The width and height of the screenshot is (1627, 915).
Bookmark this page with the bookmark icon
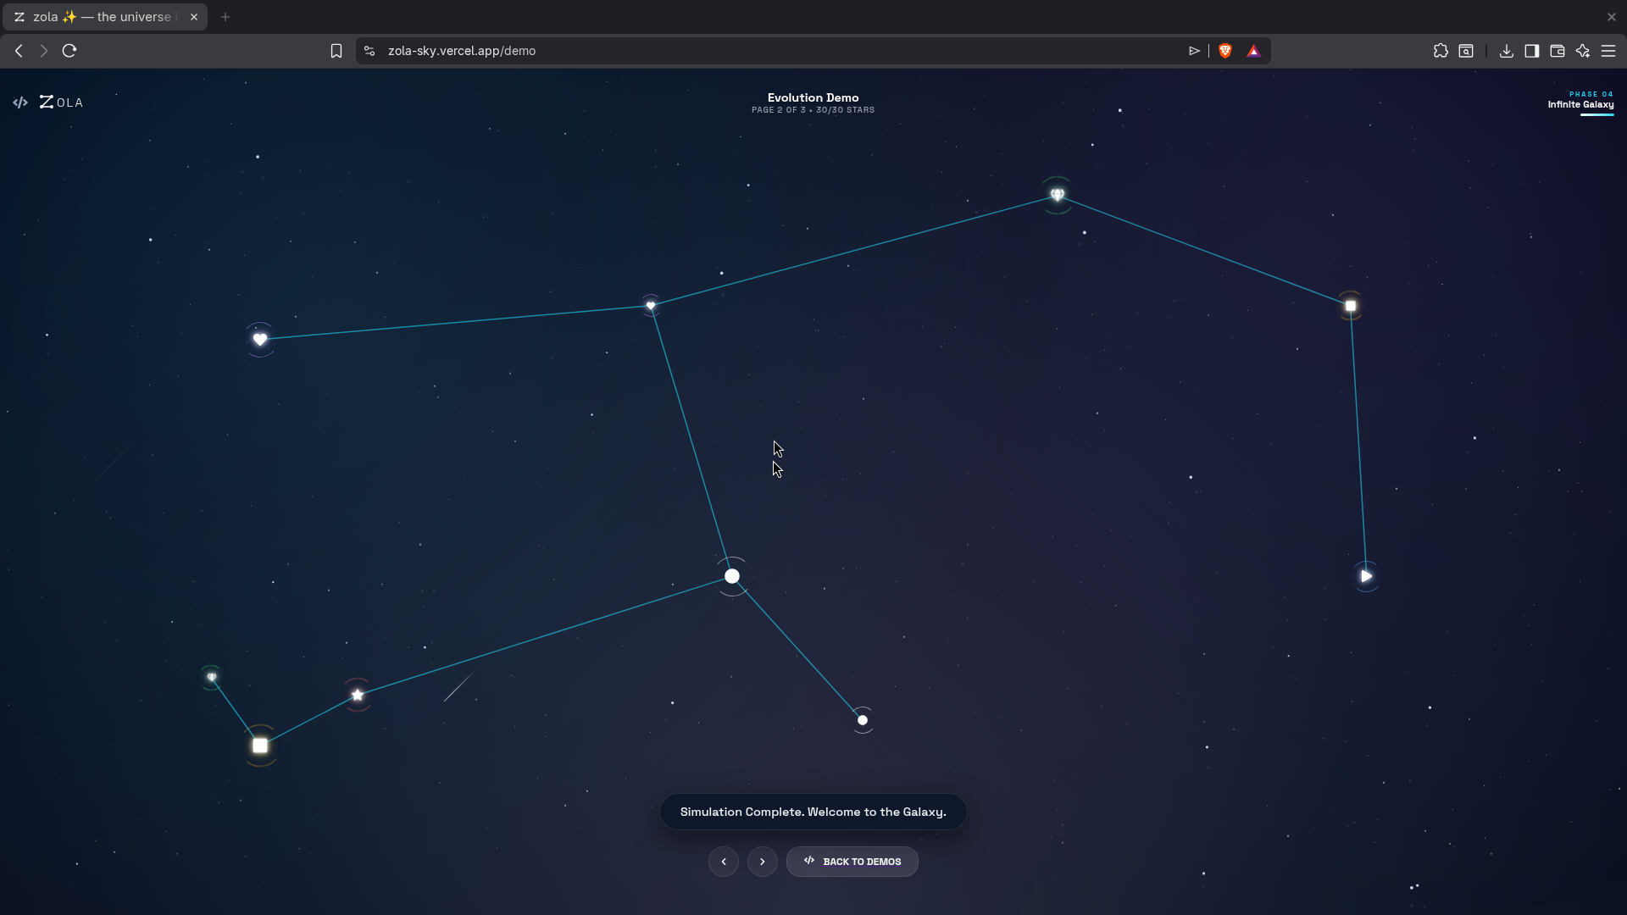click(336, 51)
